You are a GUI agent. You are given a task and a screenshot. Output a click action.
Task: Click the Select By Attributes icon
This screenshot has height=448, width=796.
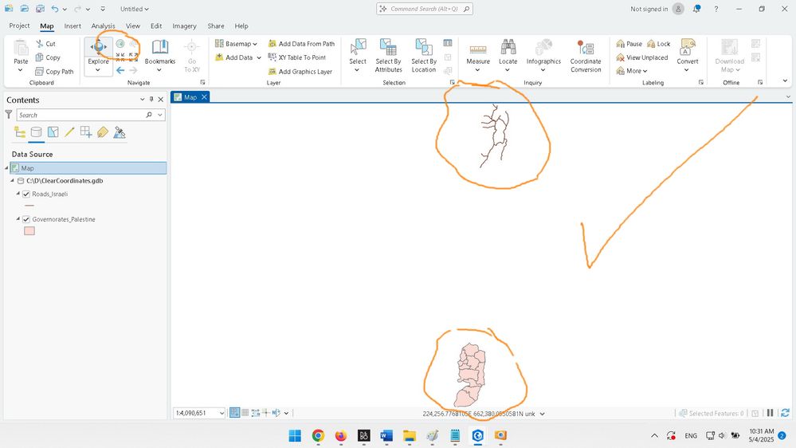(388, 47)
